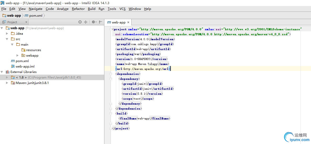Fold the <dependencies> block in gutter
The height and width of the screenshot is (144, 311).
point(110,74)
